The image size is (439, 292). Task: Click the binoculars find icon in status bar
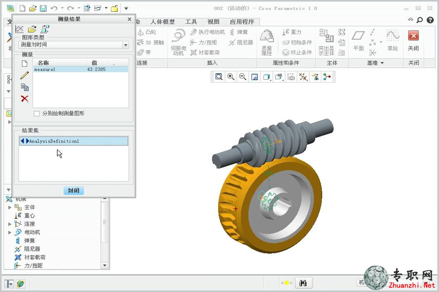click(303, 283)
